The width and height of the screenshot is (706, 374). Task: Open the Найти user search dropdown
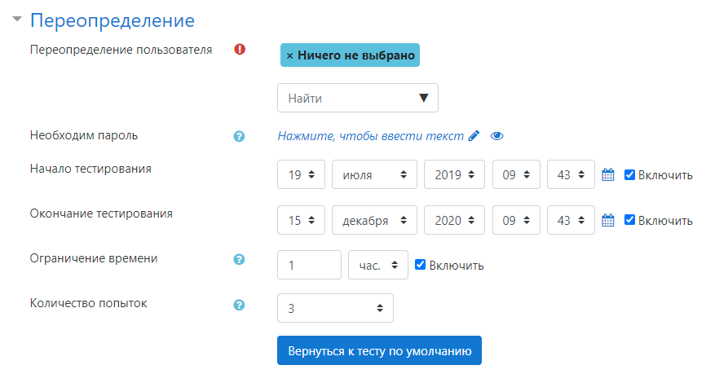click(x=358, y=98)
